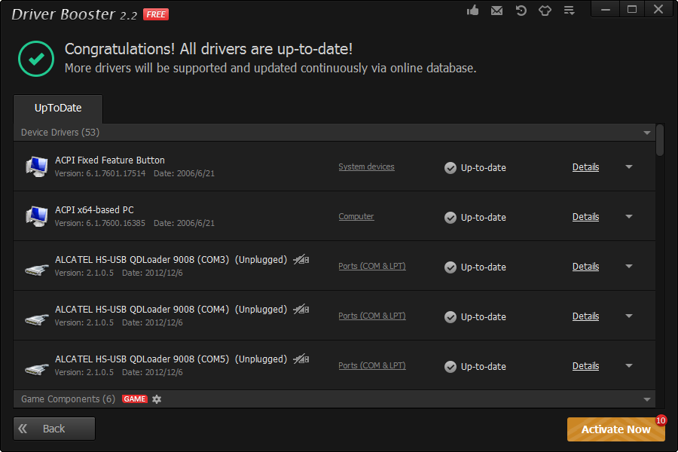Click status check icon for COM5 QDLoader
678x452 pixels.
click(x=450, y=367)
